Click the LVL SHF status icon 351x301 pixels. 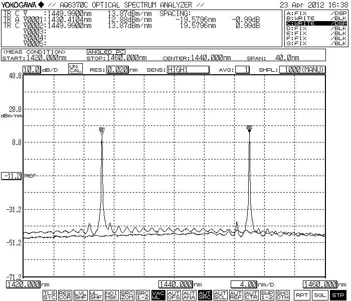pyautogui.click(x=81, y=295)
